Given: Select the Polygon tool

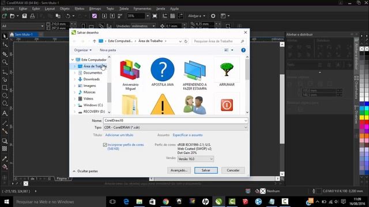Looking at the screenshot, I should (5, 103).
